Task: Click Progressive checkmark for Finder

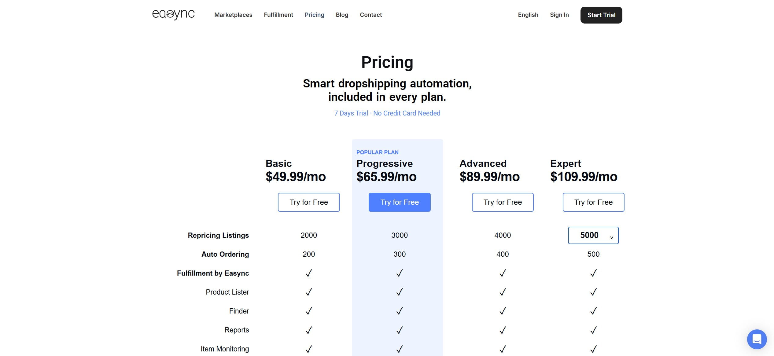Action: coord(400,311)
